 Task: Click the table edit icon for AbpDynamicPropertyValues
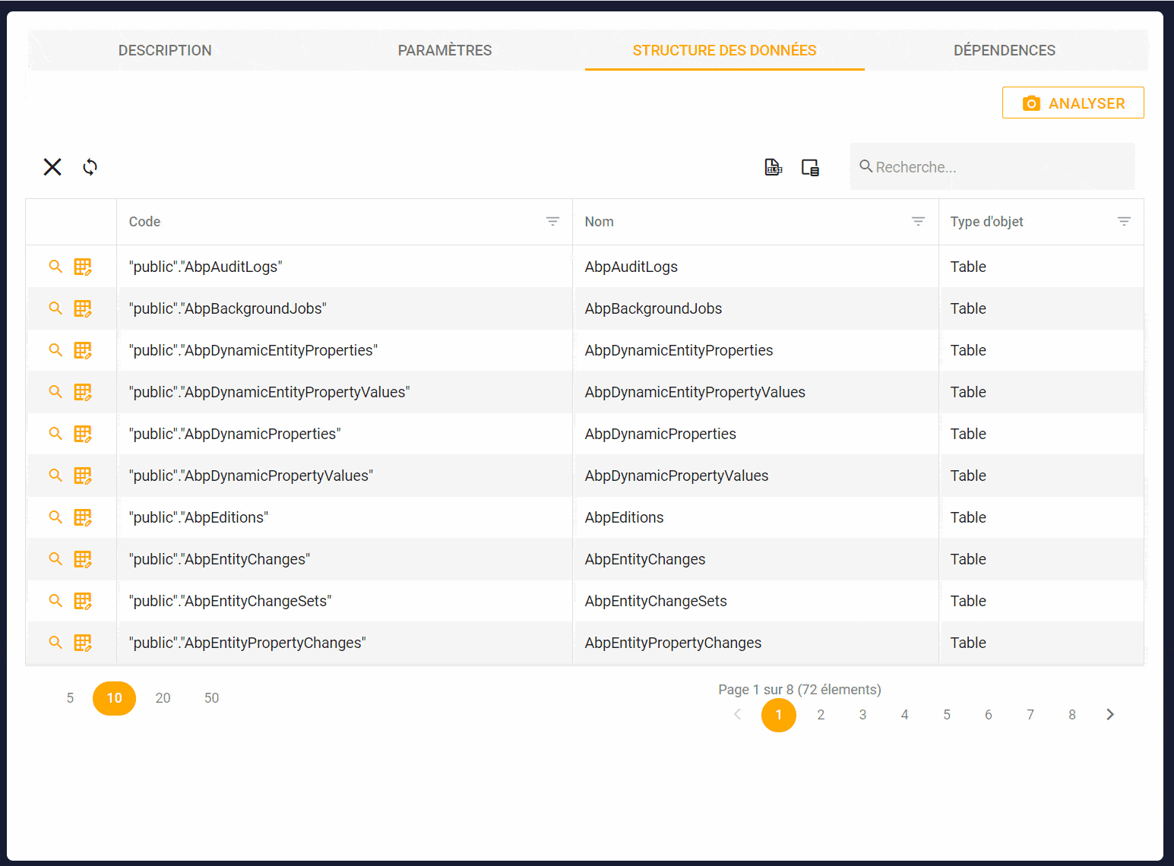[x=83, y=476]
